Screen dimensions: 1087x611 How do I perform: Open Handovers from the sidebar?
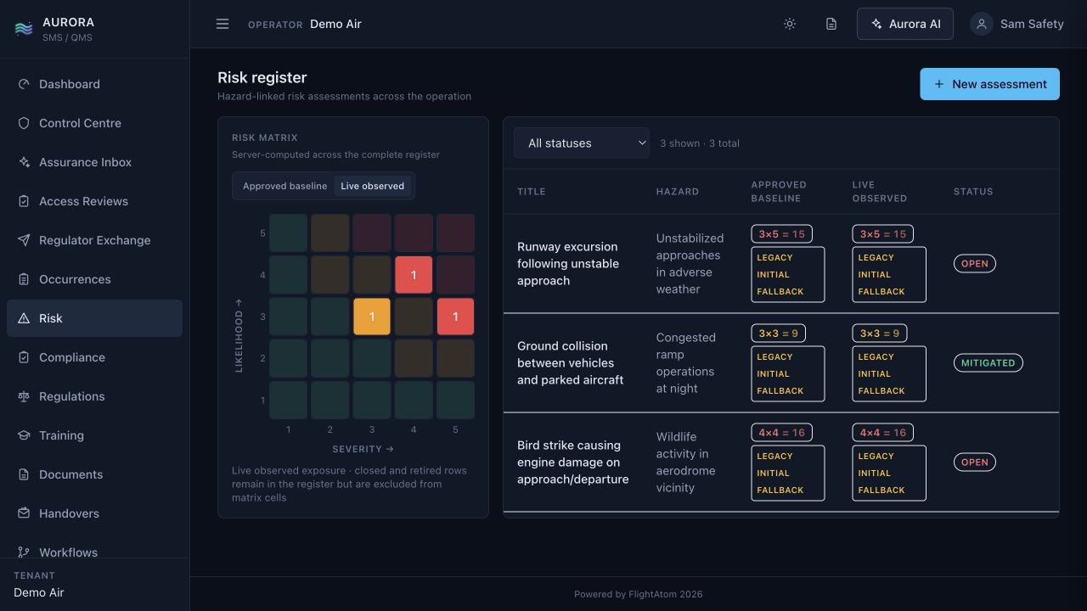[x=94, y=513]
